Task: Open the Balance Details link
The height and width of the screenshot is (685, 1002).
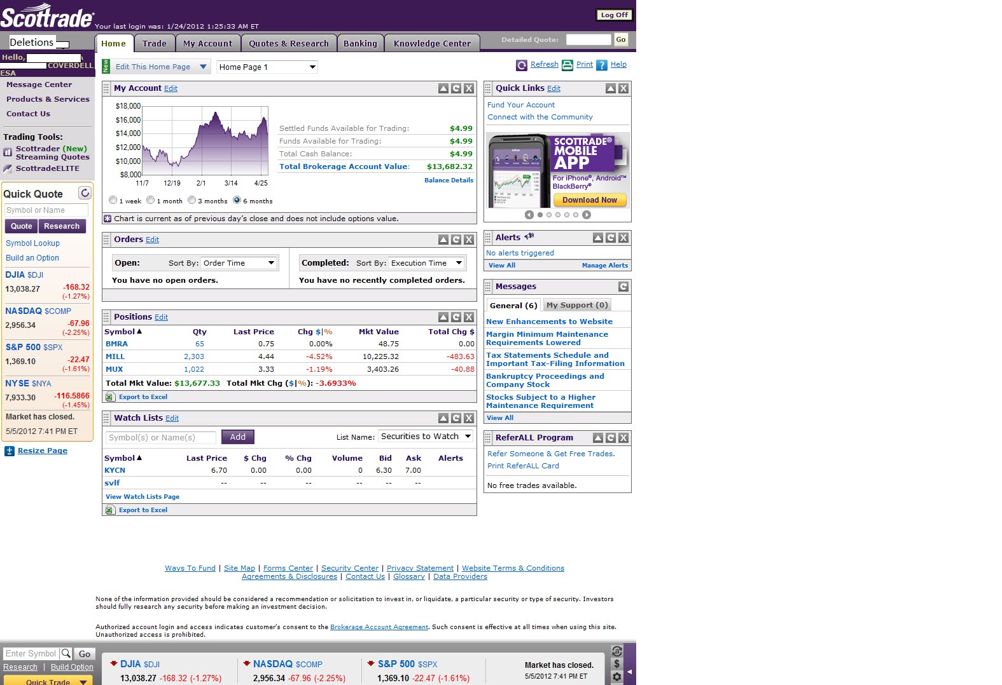Action: 449,180
